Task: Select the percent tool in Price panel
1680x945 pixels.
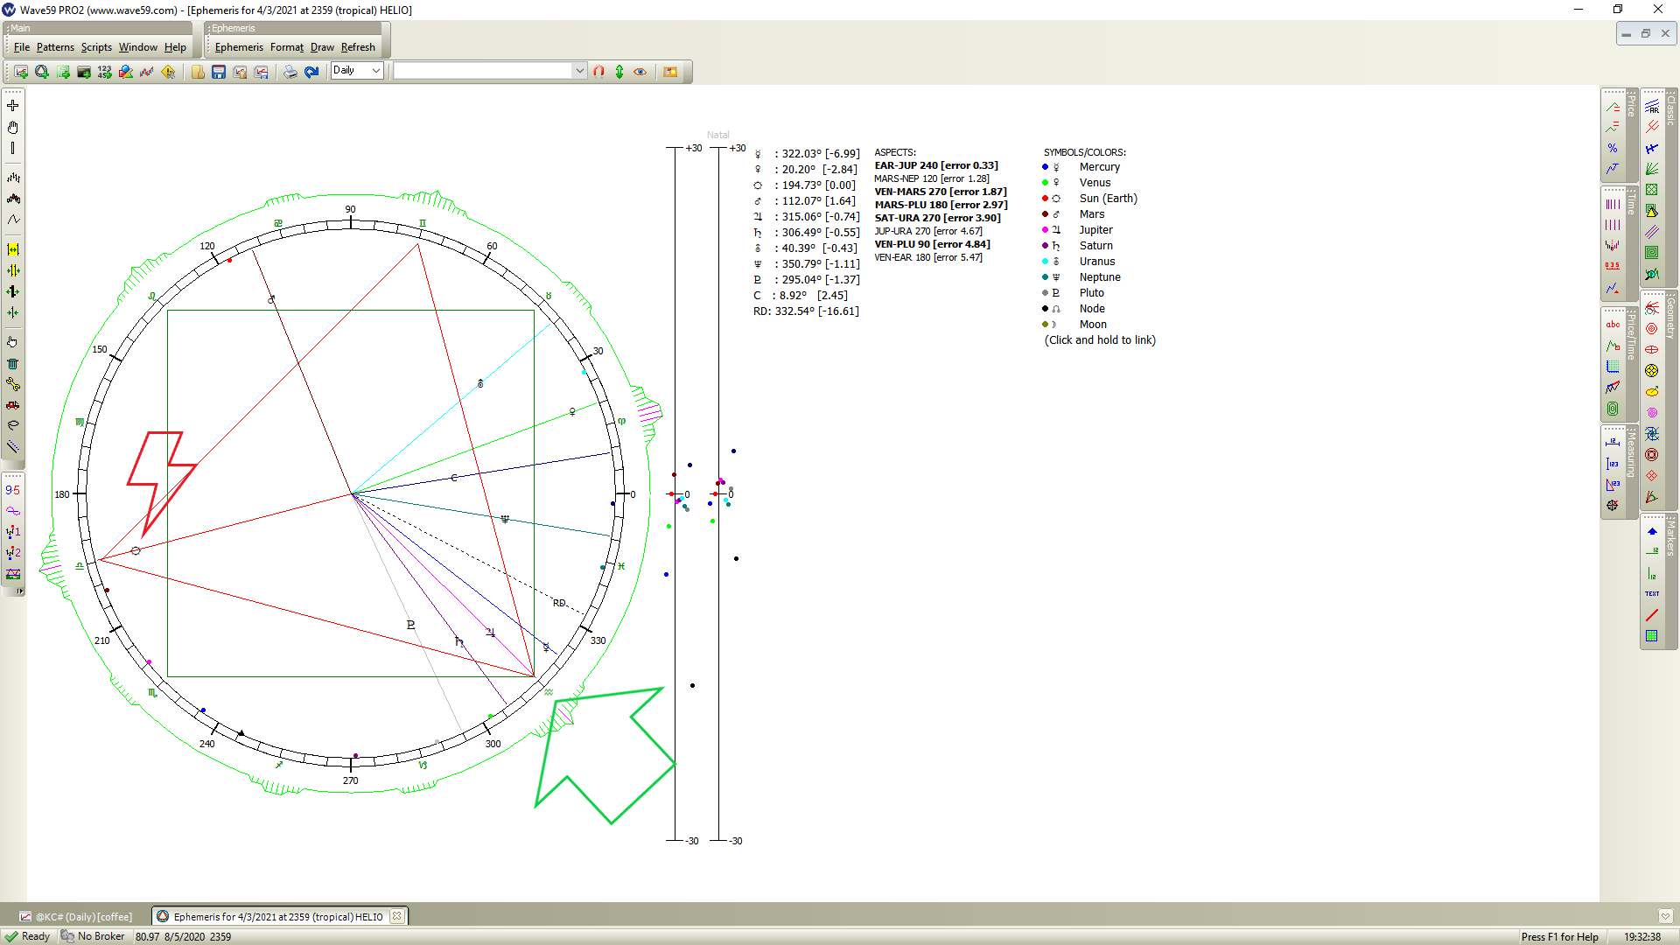Action: pyautogui.click(x=1613, y=149)
